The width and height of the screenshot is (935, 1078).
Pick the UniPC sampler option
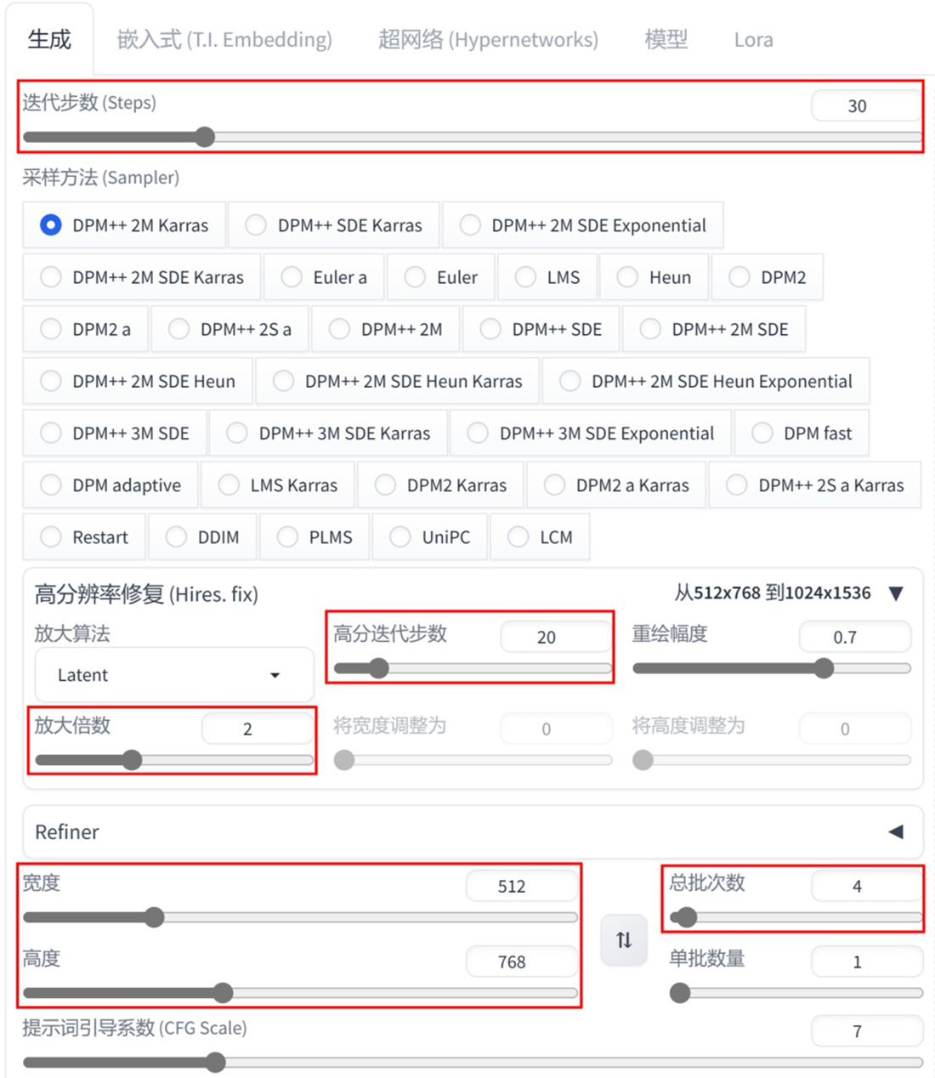pos(430,537)
